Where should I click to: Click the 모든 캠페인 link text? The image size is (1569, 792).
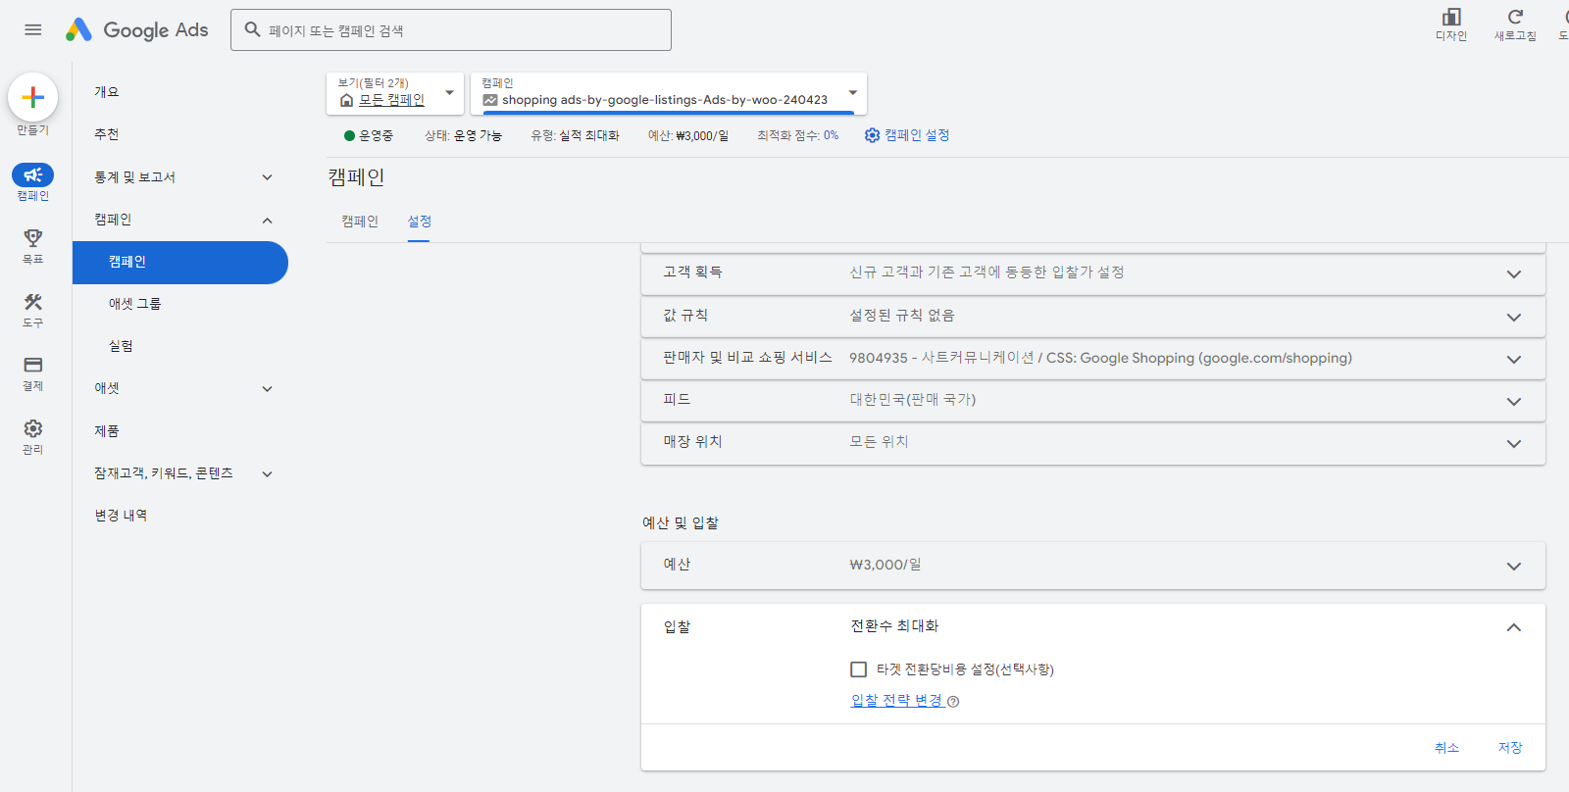[391, 100]
